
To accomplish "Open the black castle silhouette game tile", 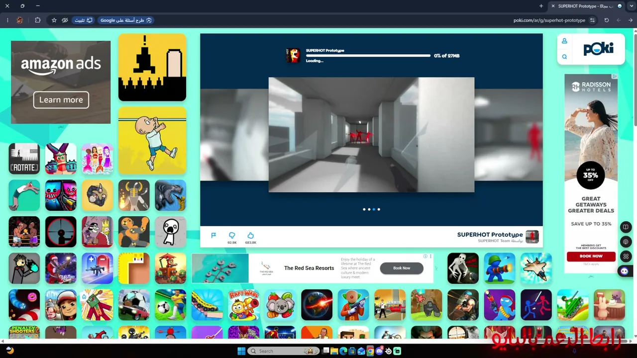I will point(152,67).
